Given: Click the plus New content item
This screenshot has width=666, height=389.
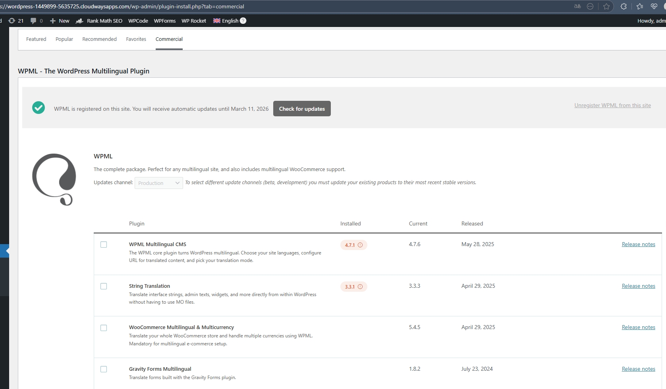Looking at the screenshot, I should tap(60, 21).
